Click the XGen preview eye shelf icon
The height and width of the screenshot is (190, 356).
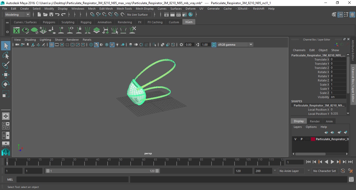pyautogui.click(x=25, y=31)
